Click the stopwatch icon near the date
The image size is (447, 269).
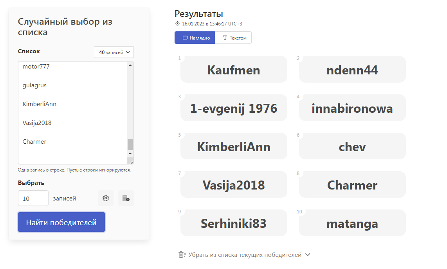tap(177, 23)
